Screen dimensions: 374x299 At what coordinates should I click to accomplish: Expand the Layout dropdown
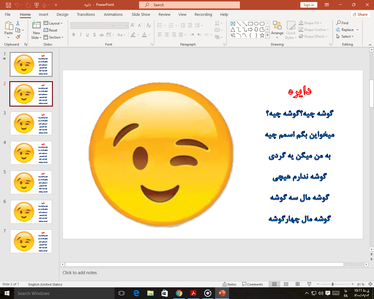point(53,23)
